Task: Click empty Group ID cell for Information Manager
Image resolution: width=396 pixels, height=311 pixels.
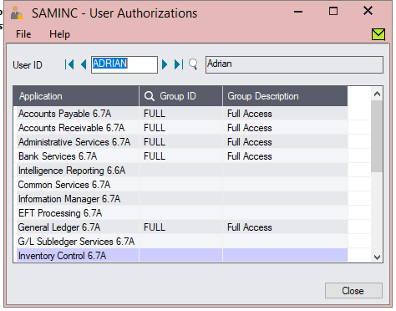Action: (x=181, y=199)
